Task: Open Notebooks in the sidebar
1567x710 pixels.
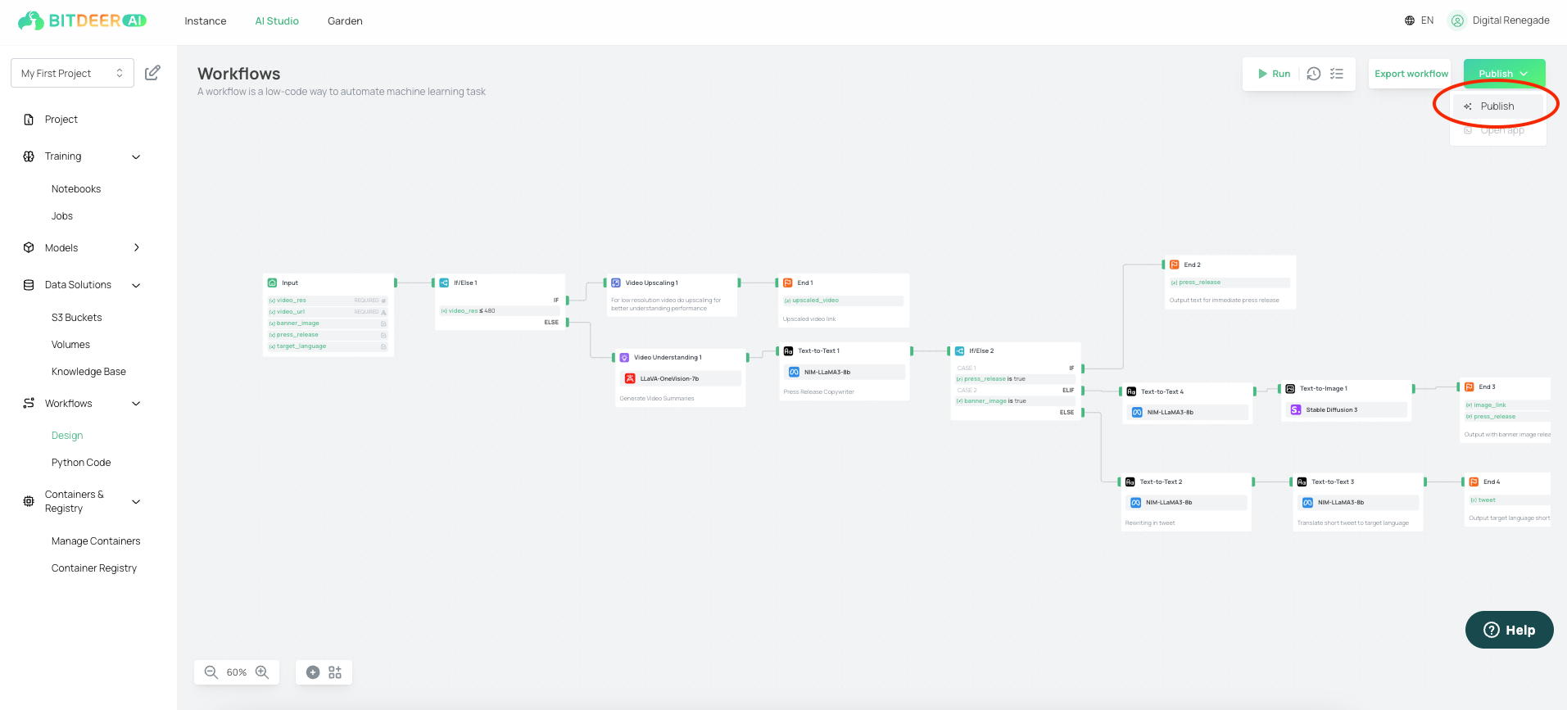Action: tap(76, 188)
